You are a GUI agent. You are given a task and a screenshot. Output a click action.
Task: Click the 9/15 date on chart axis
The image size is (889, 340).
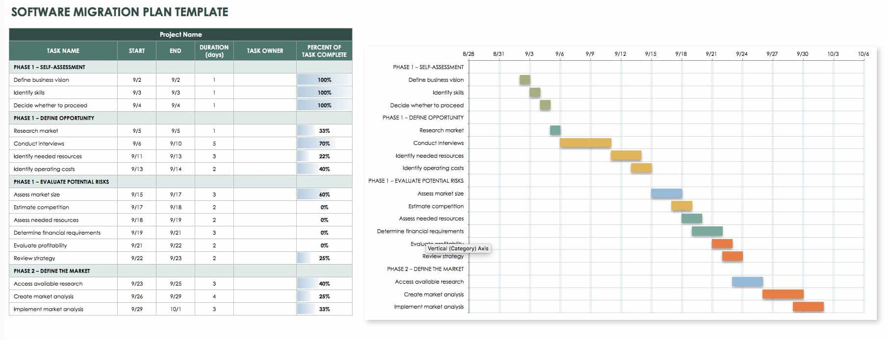[650, 54]
